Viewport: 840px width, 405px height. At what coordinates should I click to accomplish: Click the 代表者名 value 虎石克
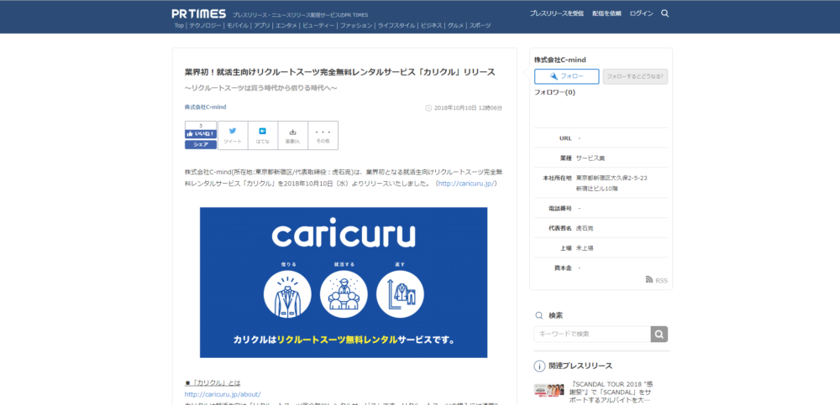pyautogui.click(x=585, y=228)
